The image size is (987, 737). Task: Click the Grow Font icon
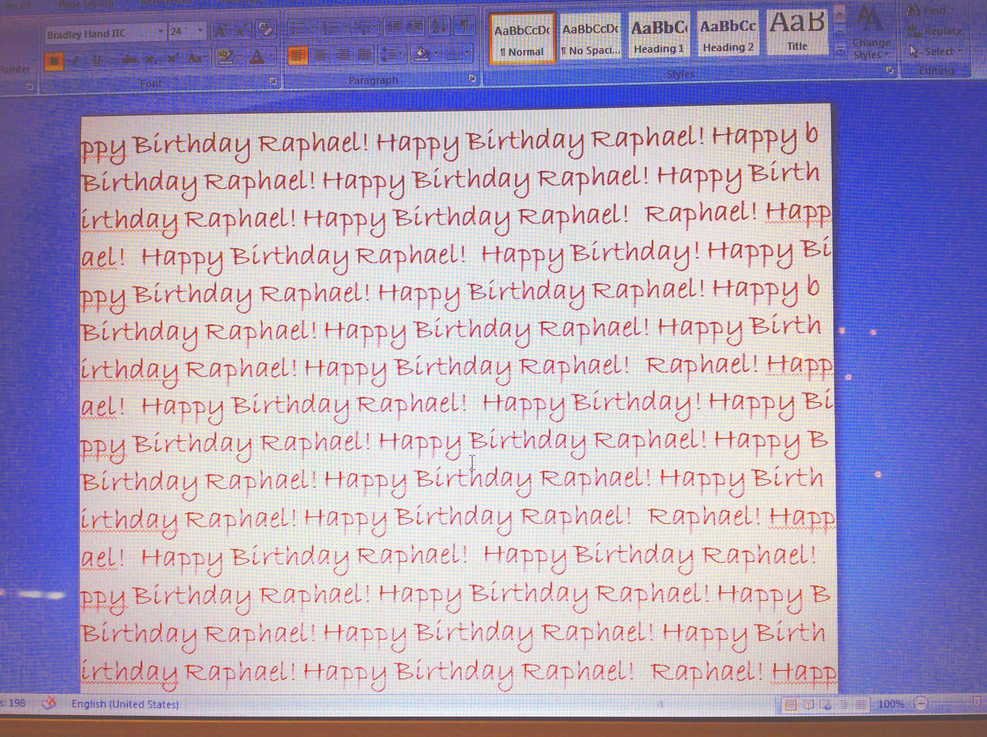(x=220, y=31)
